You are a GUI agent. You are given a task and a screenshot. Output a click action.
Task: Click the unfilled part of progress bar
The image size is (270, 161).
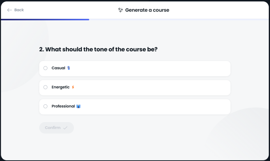click(179, 19)
